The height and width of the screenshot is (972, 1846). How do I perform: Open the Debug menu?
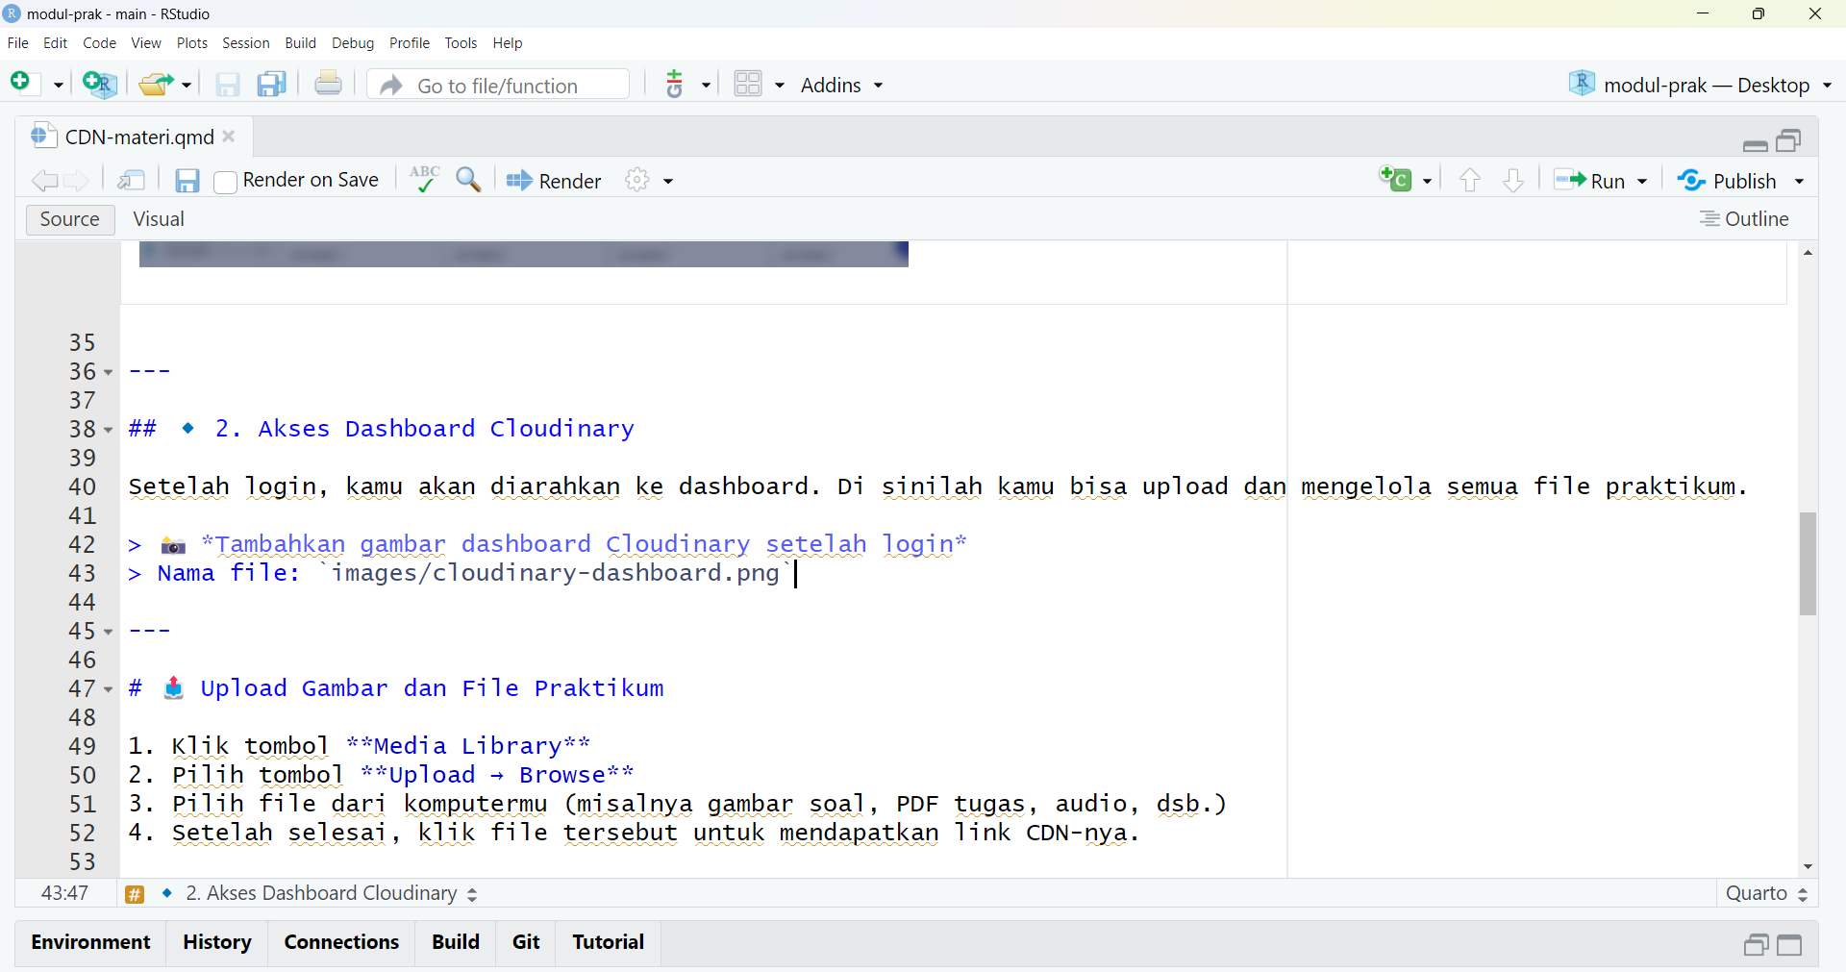coord(353,43)
